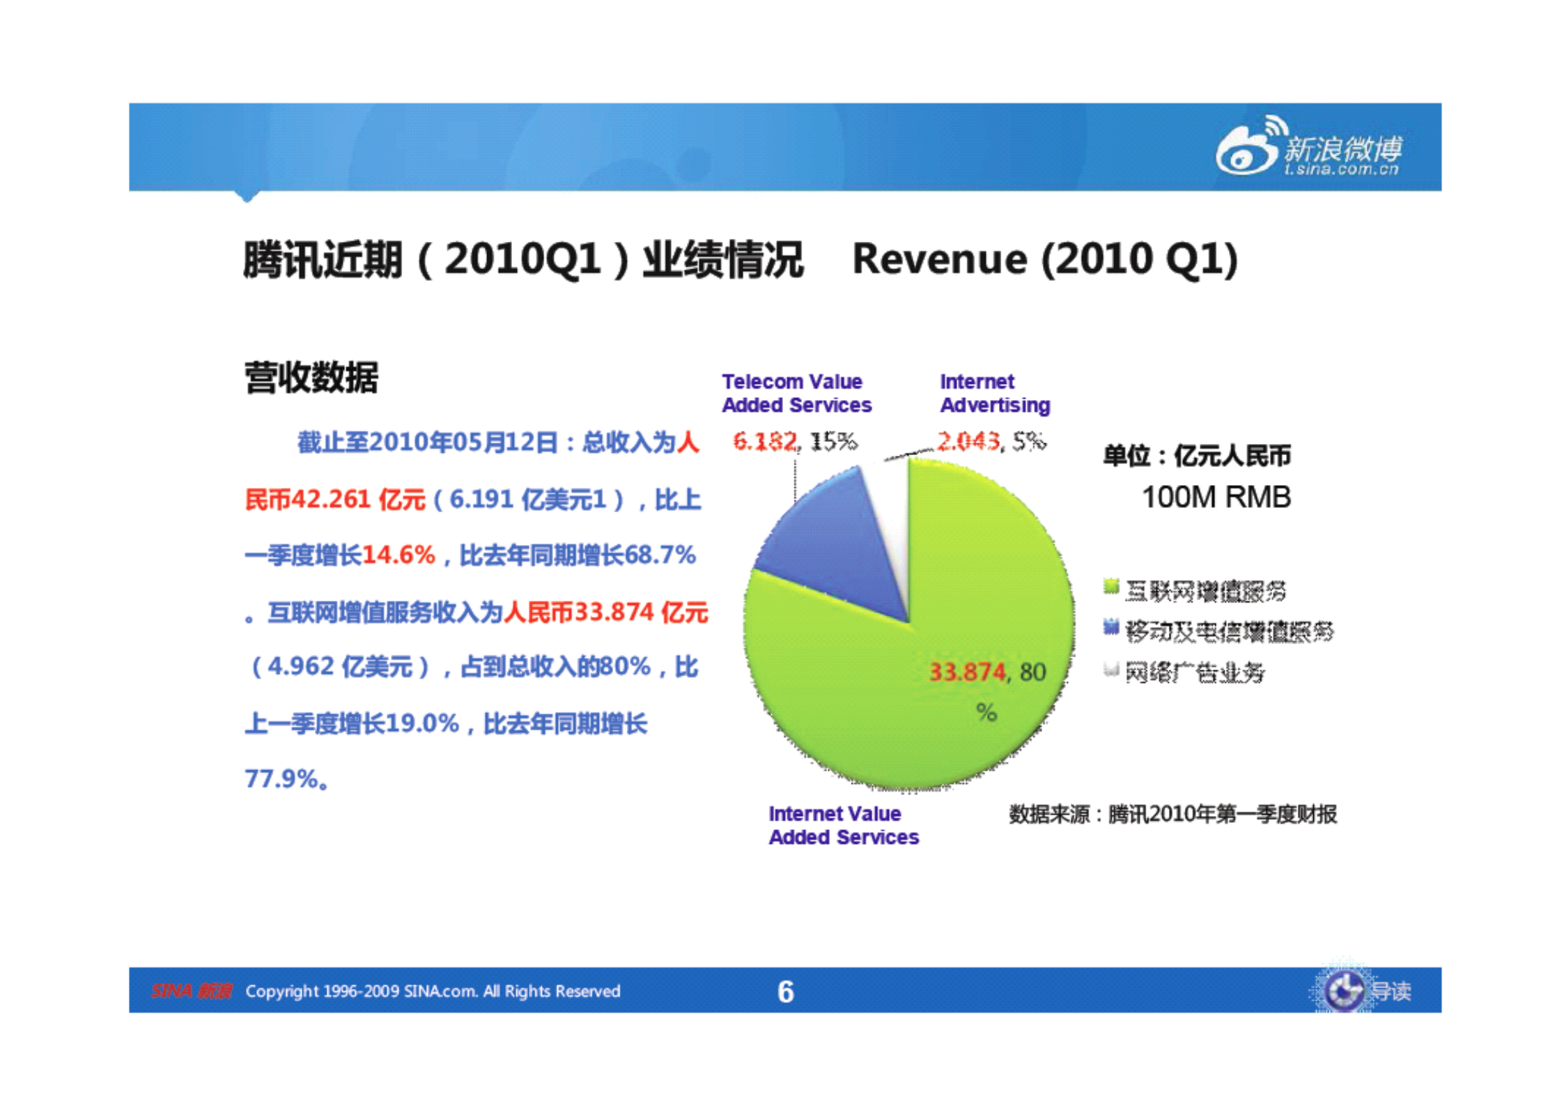1564x1106 pixels.
Task: Expand the Telecom Value Added Services callout
Action: click(798, 392)
